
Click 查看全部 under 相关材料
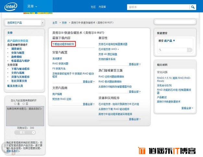187,108
